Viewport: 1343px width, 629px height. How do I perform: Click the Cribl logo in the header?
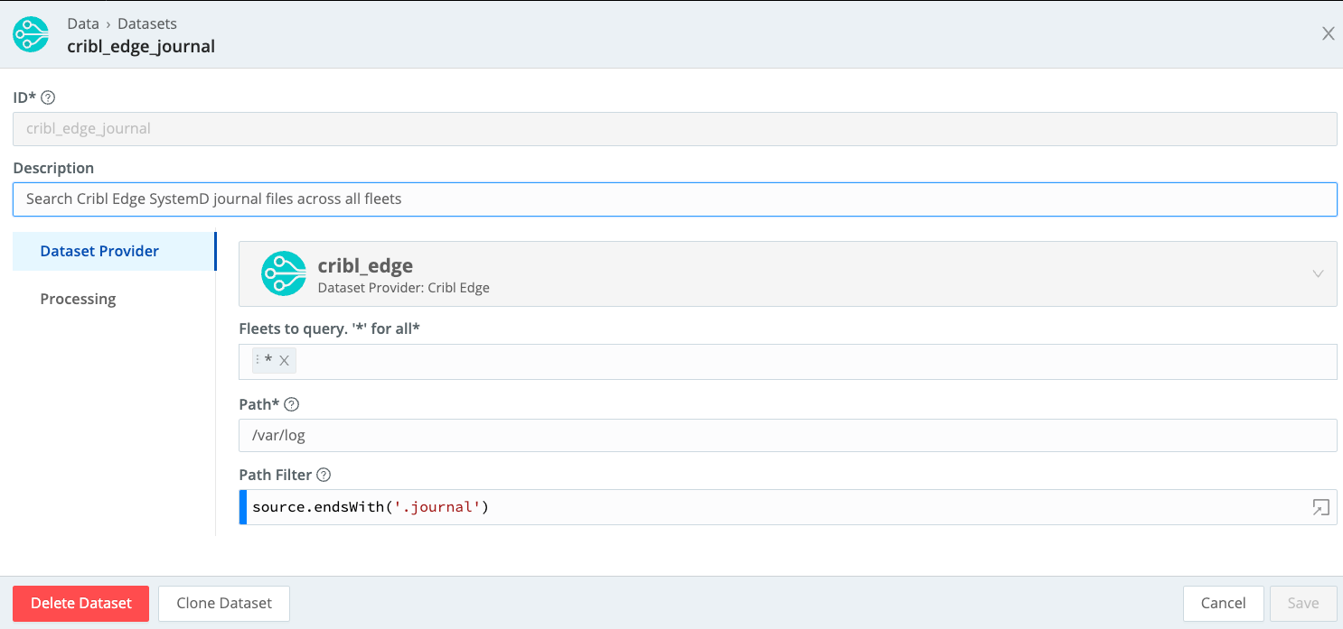pos(31,34)
